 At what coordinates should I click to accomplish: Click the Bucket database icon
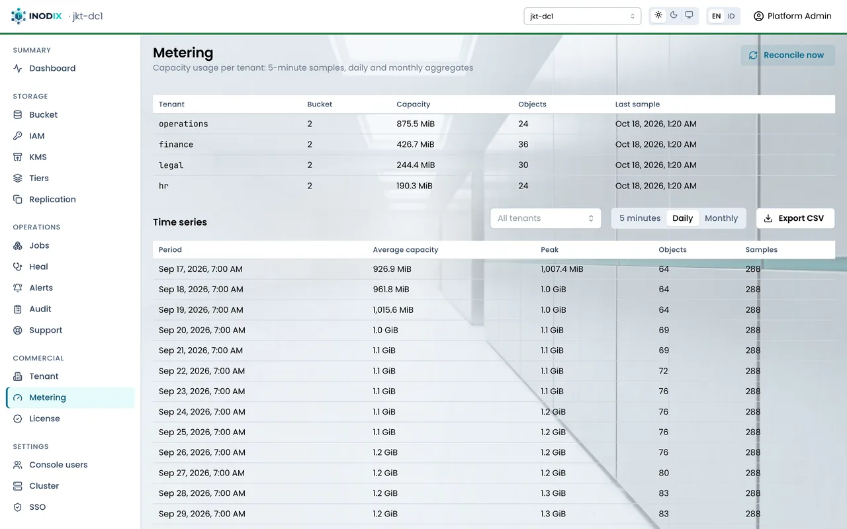(x=18, y=114)
